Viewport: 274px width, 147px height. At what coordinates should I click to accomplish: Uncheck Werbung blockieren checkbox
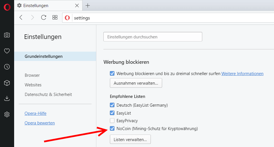tap(112, 73)
